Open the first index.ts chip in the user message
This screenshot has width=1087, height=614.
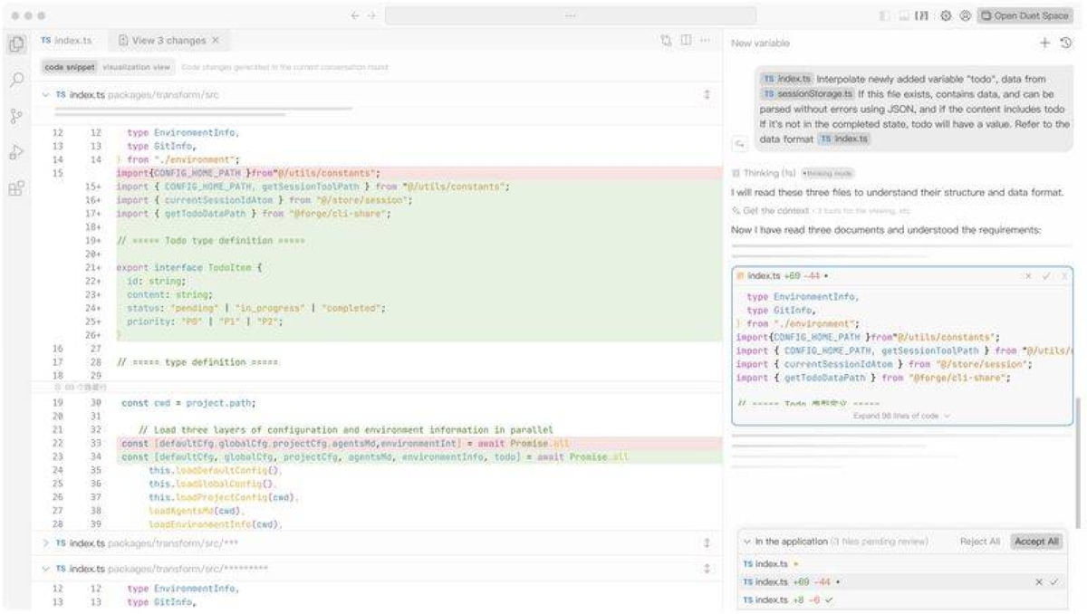pos(787,79)
